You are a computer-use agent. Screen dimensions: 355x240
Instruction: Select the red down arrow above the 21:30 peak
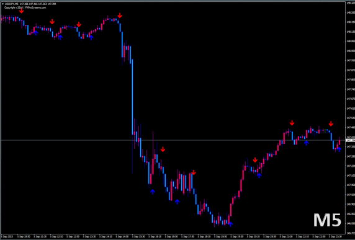click(x=292, y=123)
